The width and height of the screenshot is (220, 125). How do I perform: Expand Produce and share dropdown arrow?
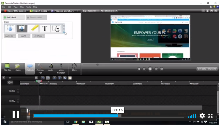[75, 11]
